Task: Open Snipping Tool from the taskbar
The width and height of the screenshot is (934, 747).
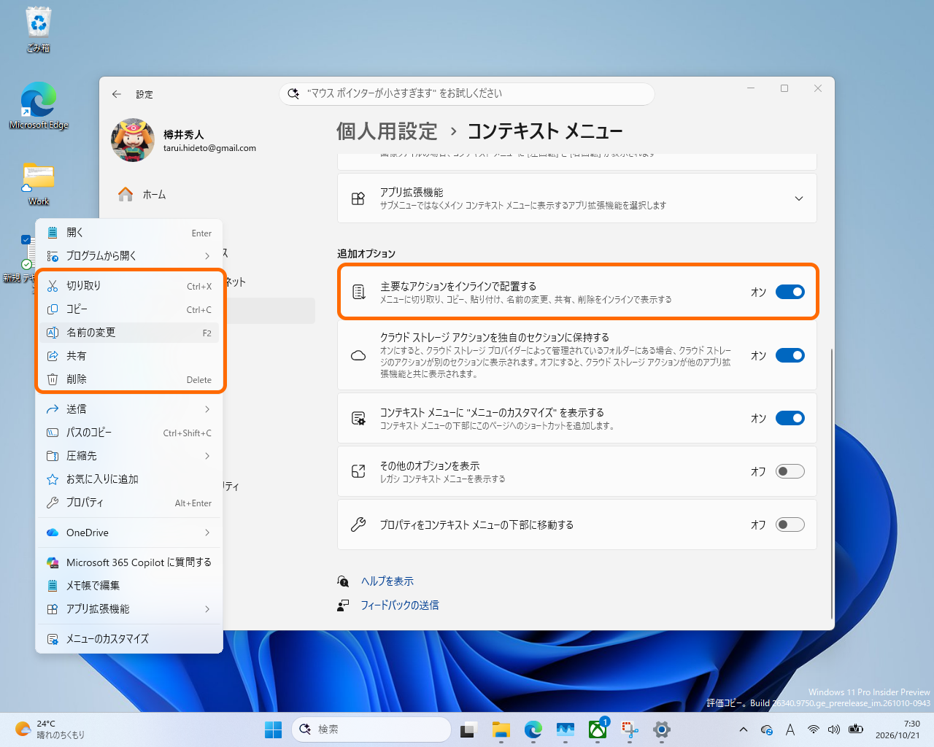Action: 630,729
